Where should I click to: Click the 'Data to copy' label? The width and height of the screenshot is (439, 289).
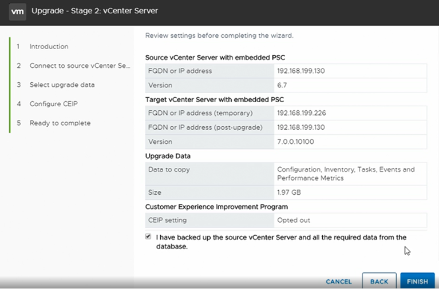pyautogui.click(x=169, y=170)
